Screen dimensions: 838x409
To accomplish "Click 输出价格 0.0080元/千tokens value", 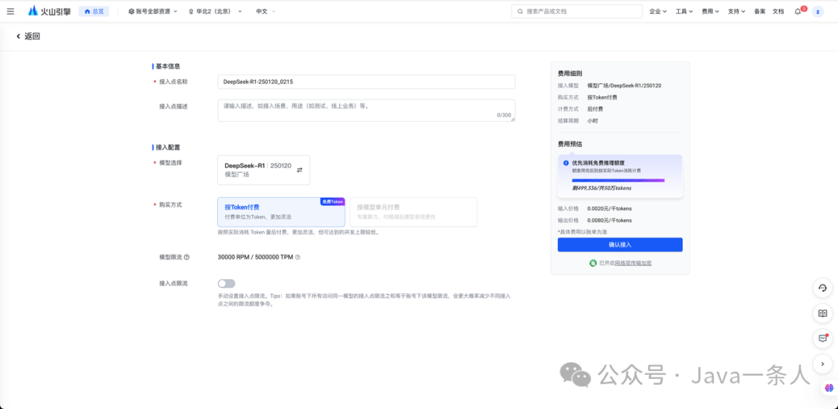I will (x=609, y=220).
